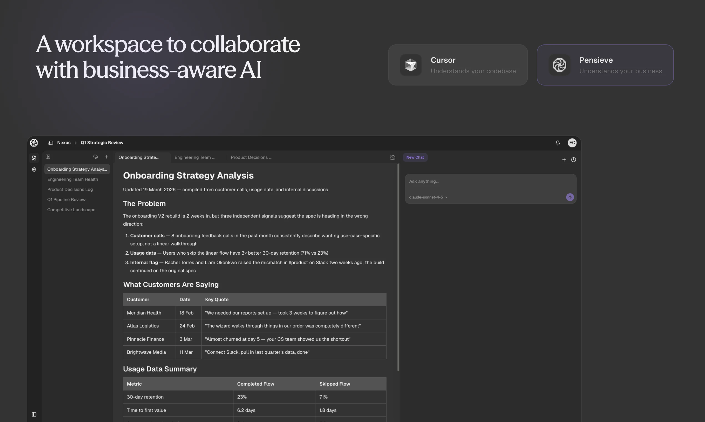Switch to the Engineering Team tab
This screenshot has width=705, height=422.
tap(195, 157)
